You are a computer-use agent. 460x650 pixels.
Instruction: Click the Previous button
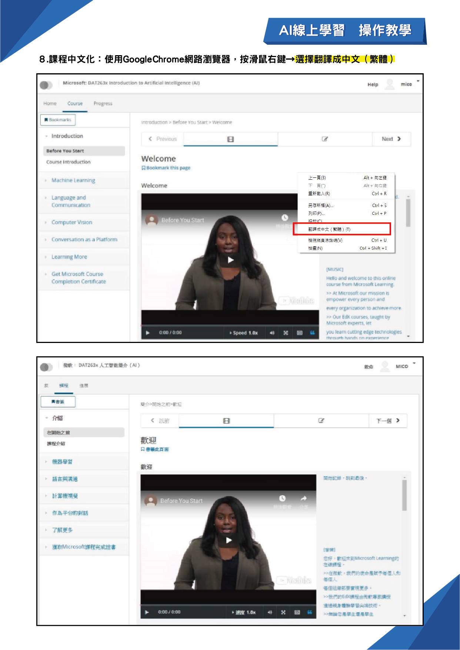point(163,139)
